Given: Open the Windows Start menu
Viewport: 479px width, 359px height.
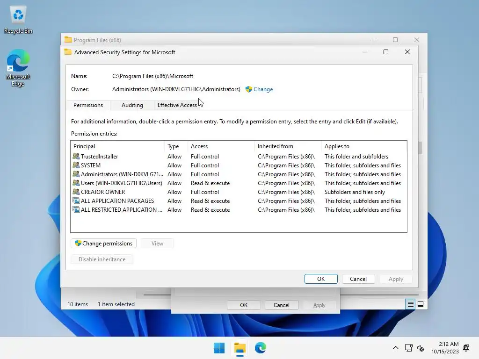Looking at the screenshot, I should pyautogui.click(x=219, y=348).
